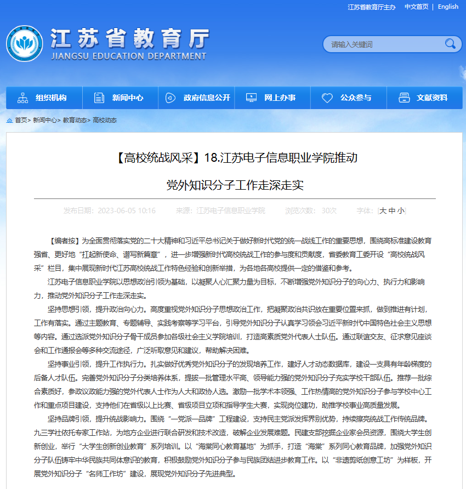Click the Jiangsu Education Department logo emblem

(x=25, y=44)
